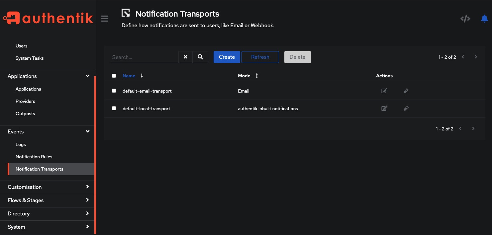The height and width of the screenshot is (235, 492).
Task: Expand the Flows & Stages section
Action: (87, 200)
